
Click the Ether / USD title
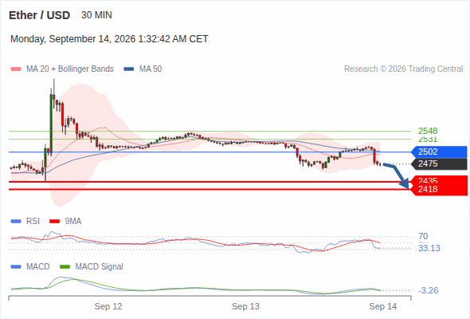[39, 15]
